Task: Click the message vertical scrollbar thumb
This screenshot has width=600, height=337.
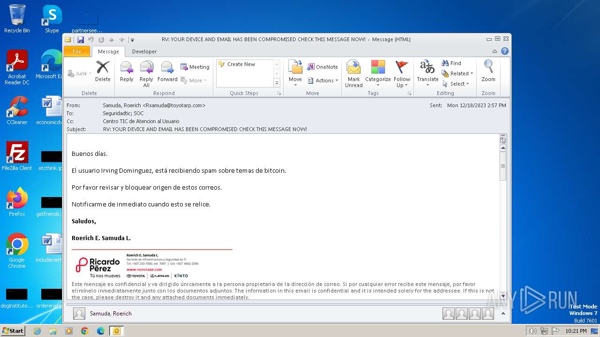Action: point(503,166)
